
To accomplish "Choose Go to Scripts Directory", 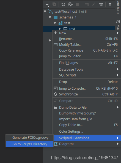I will pyautogui.click(x=29, y=144).
